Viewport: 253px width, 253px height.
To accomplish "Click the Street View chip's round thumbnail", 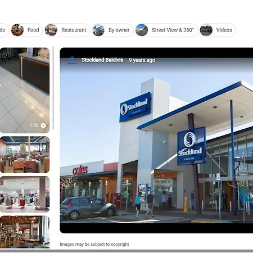I will click(x=142, y=30).
